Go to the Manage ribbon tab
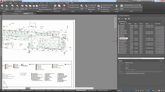The width and height of the screenshot is (165, 92). 32,3
